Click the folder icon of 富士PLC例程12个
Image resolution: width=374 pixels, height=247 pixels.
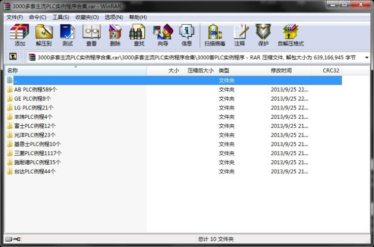(10, 126)
